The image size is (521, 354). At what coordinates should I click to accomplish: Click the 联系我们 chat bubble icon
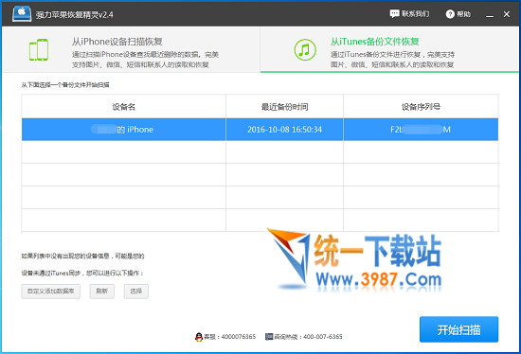[x=394, y=14]
